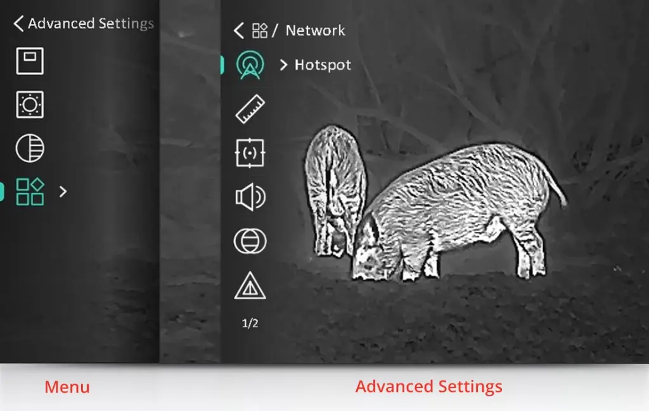Collapse Network settings with the back chevron
Image resolution: width=649 pixels, height=411 pixels.
(239, 30)
